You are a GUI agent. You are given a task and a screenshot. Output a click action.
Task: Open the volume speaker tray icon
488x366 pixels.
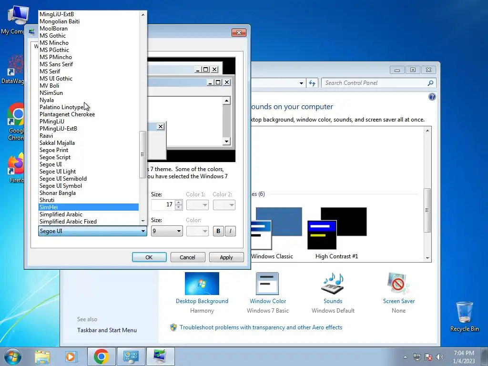coord(440,357)
